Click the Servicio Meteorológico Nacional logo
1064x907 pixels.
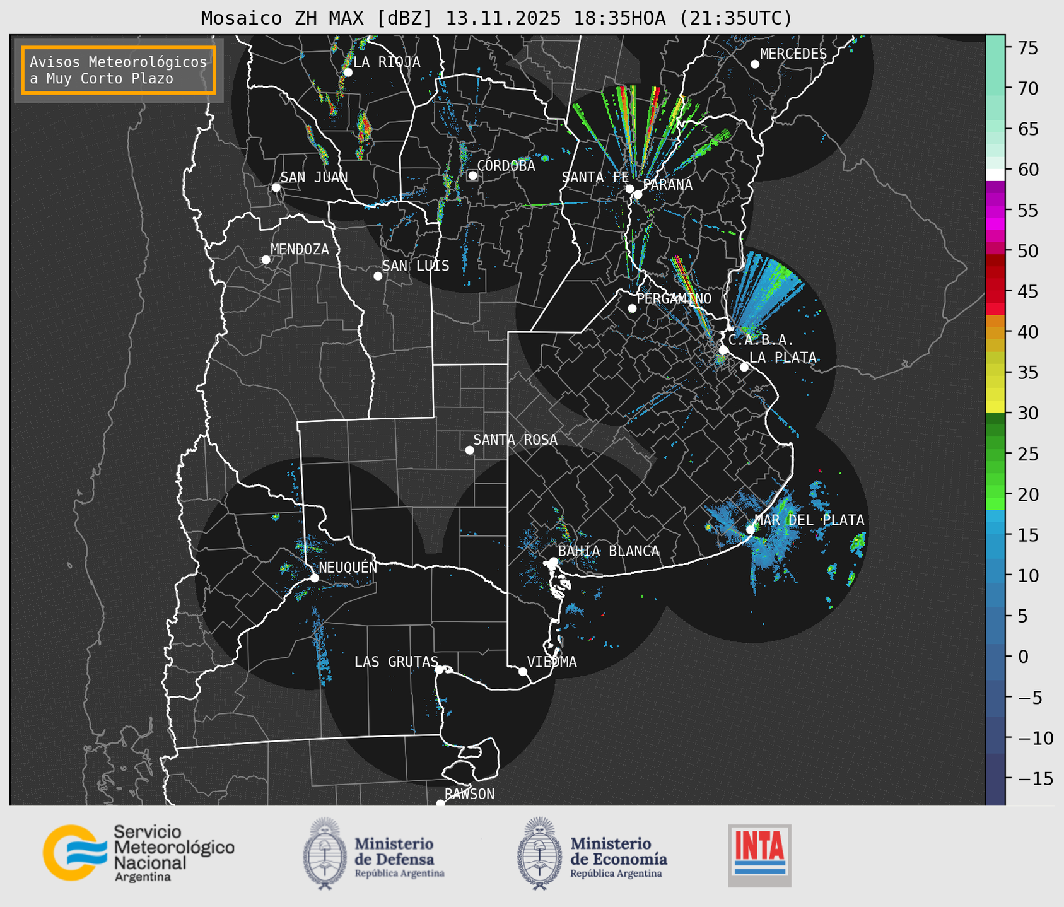[x=138, y=853]
